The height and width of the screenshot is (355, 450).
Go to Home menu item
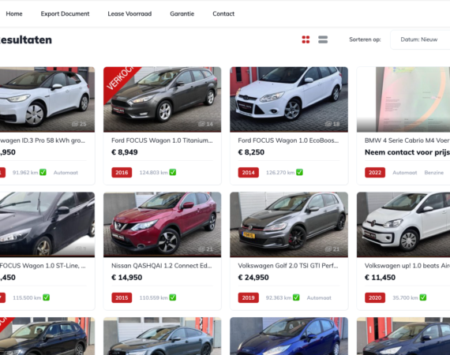[14, 13]
